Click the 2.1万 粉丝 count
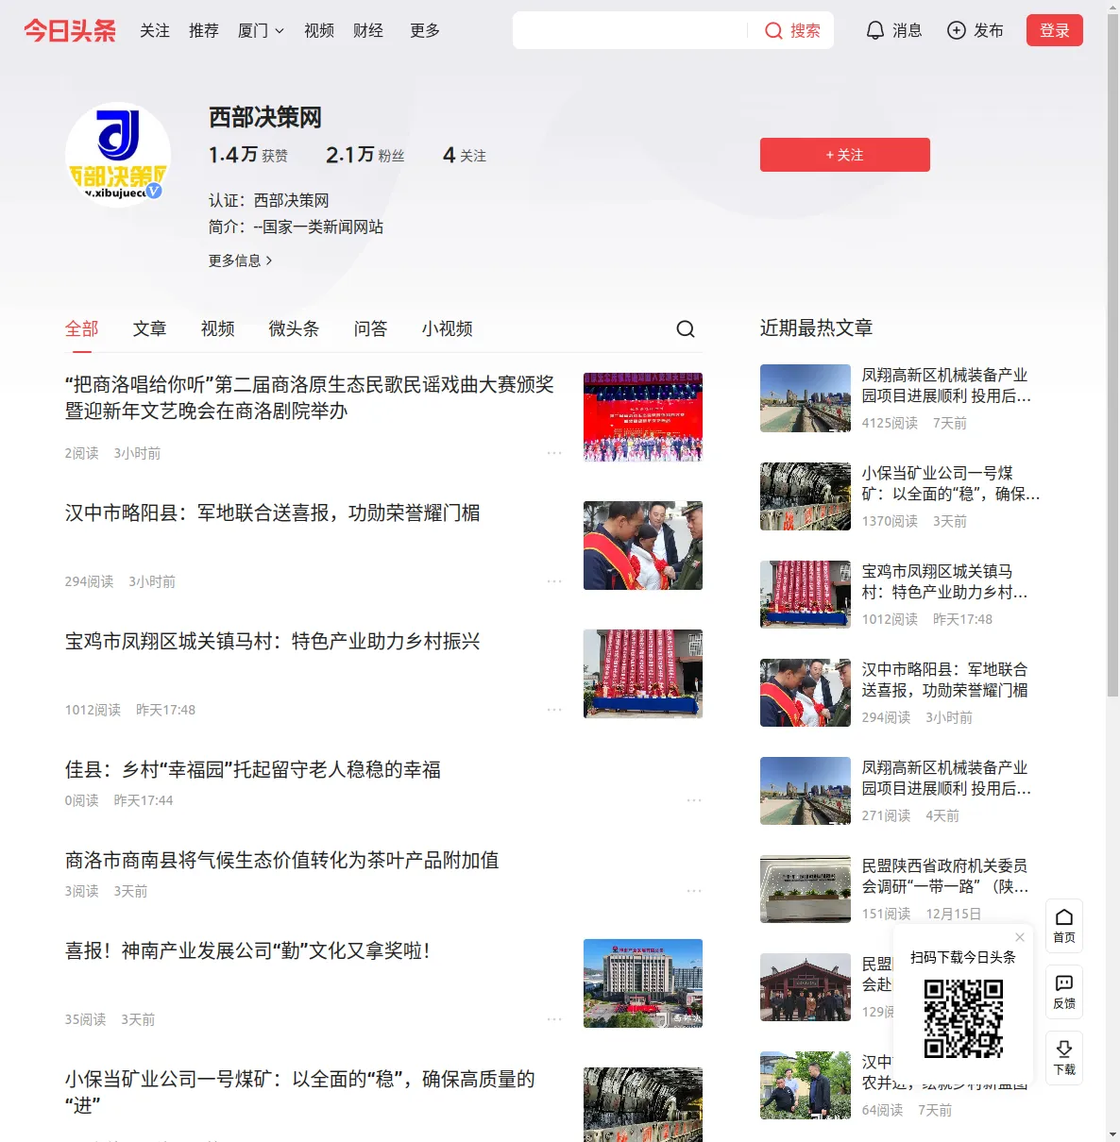The width and height of the screenshot is (1120, 1142). click(x=365, y=155)
